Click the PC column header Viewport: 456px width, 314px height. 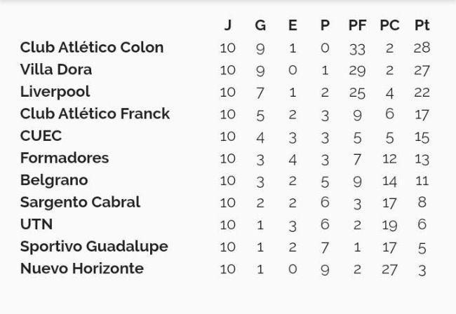tap(389, 25)
